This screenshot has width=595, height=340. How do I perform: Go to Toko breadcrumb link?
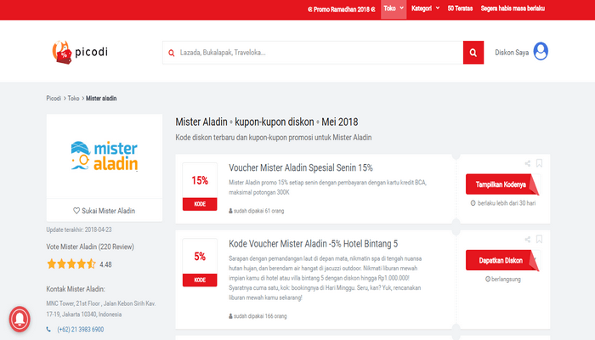(73, 99)
